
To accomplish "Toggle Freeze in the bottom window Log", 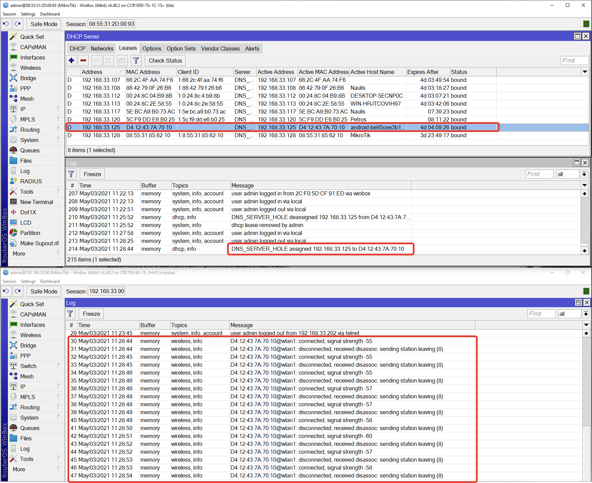I will (x=91, y=314).
